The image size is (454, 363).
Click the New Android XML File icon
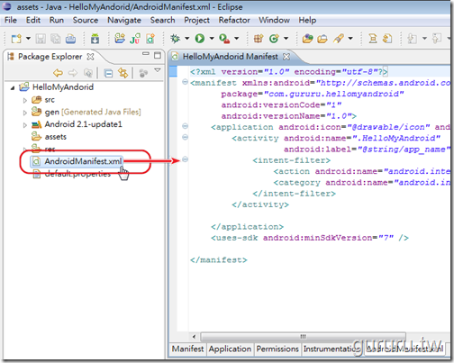point(150,39)
